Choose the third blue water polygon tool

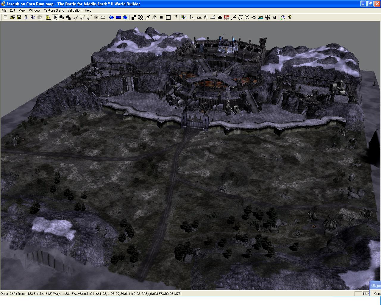pyautogui.click(x=125, y=18)
